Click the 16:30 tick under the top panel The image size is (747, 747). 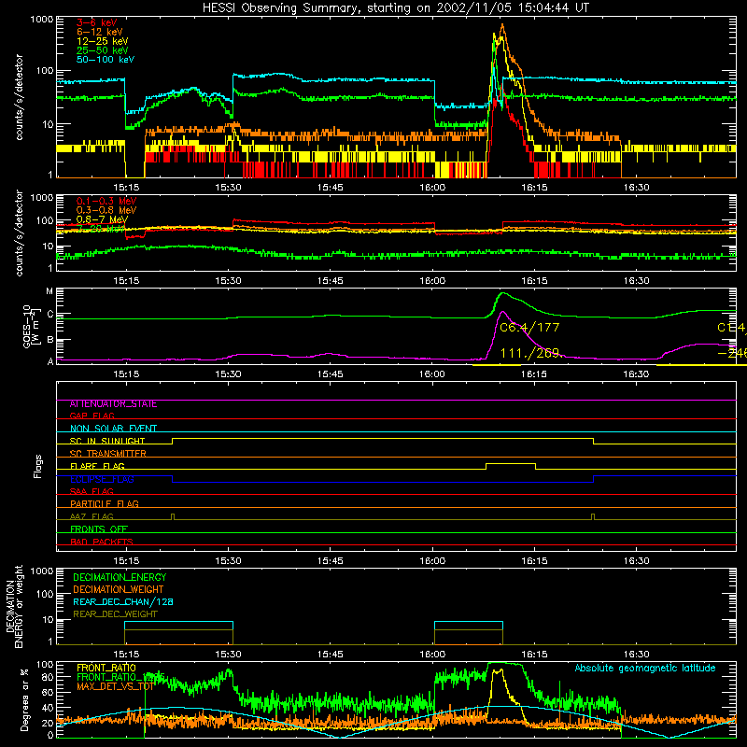(x=636, y=188)
